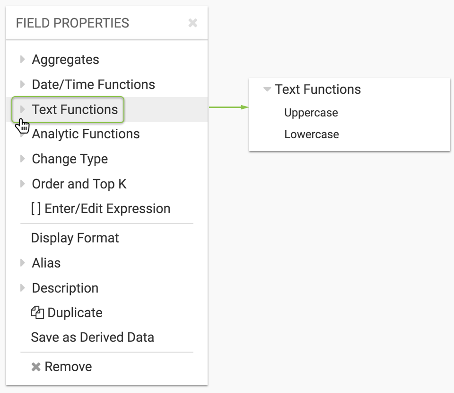
Task: Collapse the expanded Text Functions arrow
Action: point(267,89)
